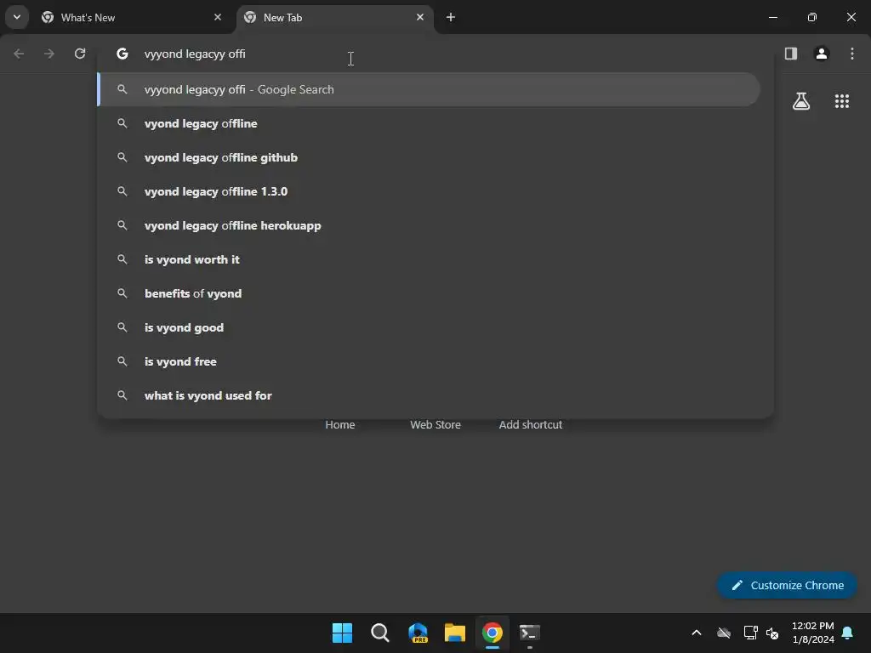Switch to the What's New tab

[x=134, y=18]
